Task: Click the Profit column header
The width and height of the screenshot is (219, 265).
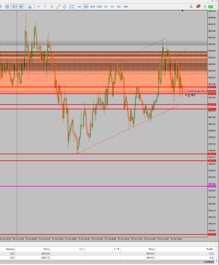Action: [209, 249]
